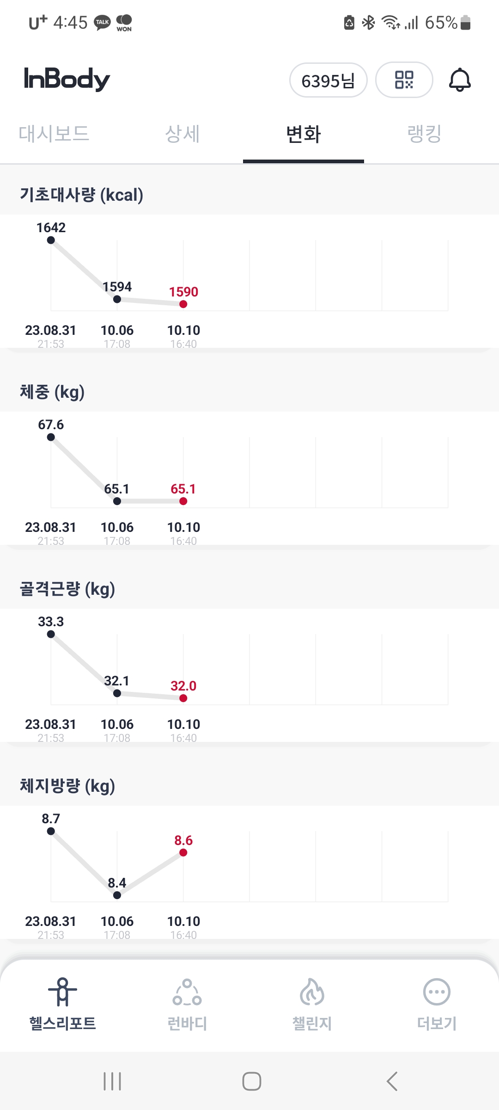Tap the Android home button
The image size is (499, 1110).
(x=252, y=1081)
